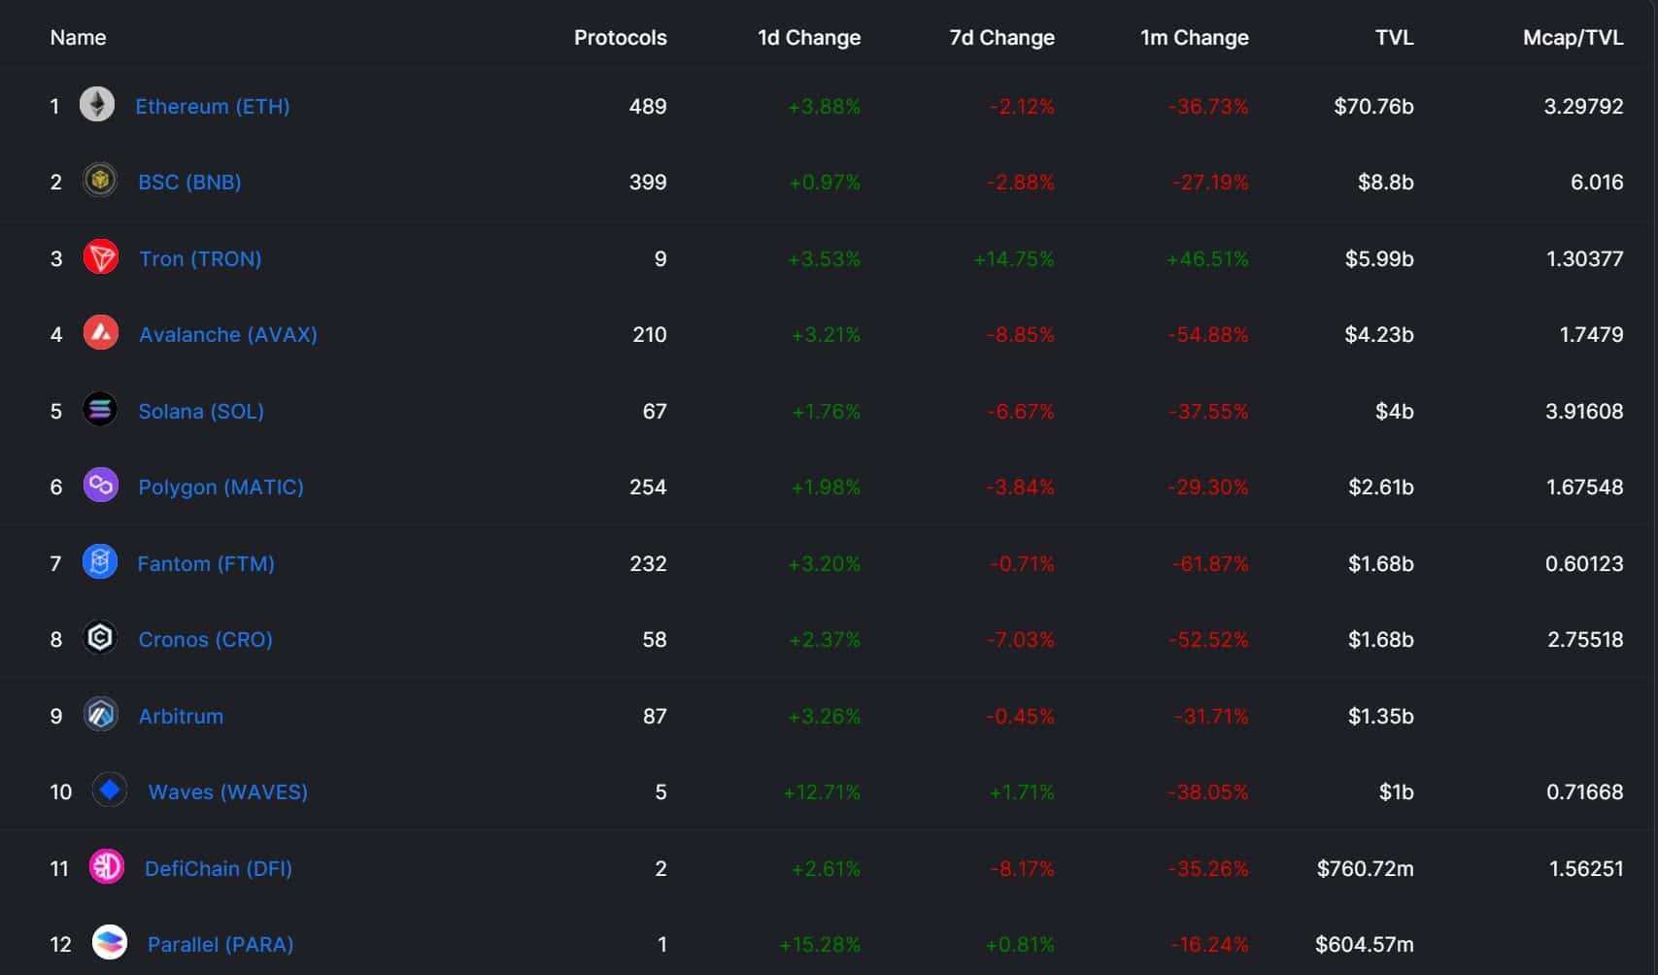Click the Avalanche logo icon
1658x975 pixels.
pyautogui.click(x=100, y=333)
